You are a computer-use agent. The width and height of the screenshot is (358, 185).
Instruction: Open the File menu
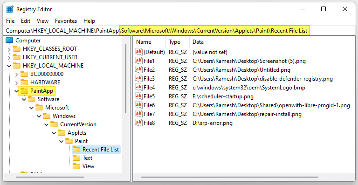[x=10, y=21]
